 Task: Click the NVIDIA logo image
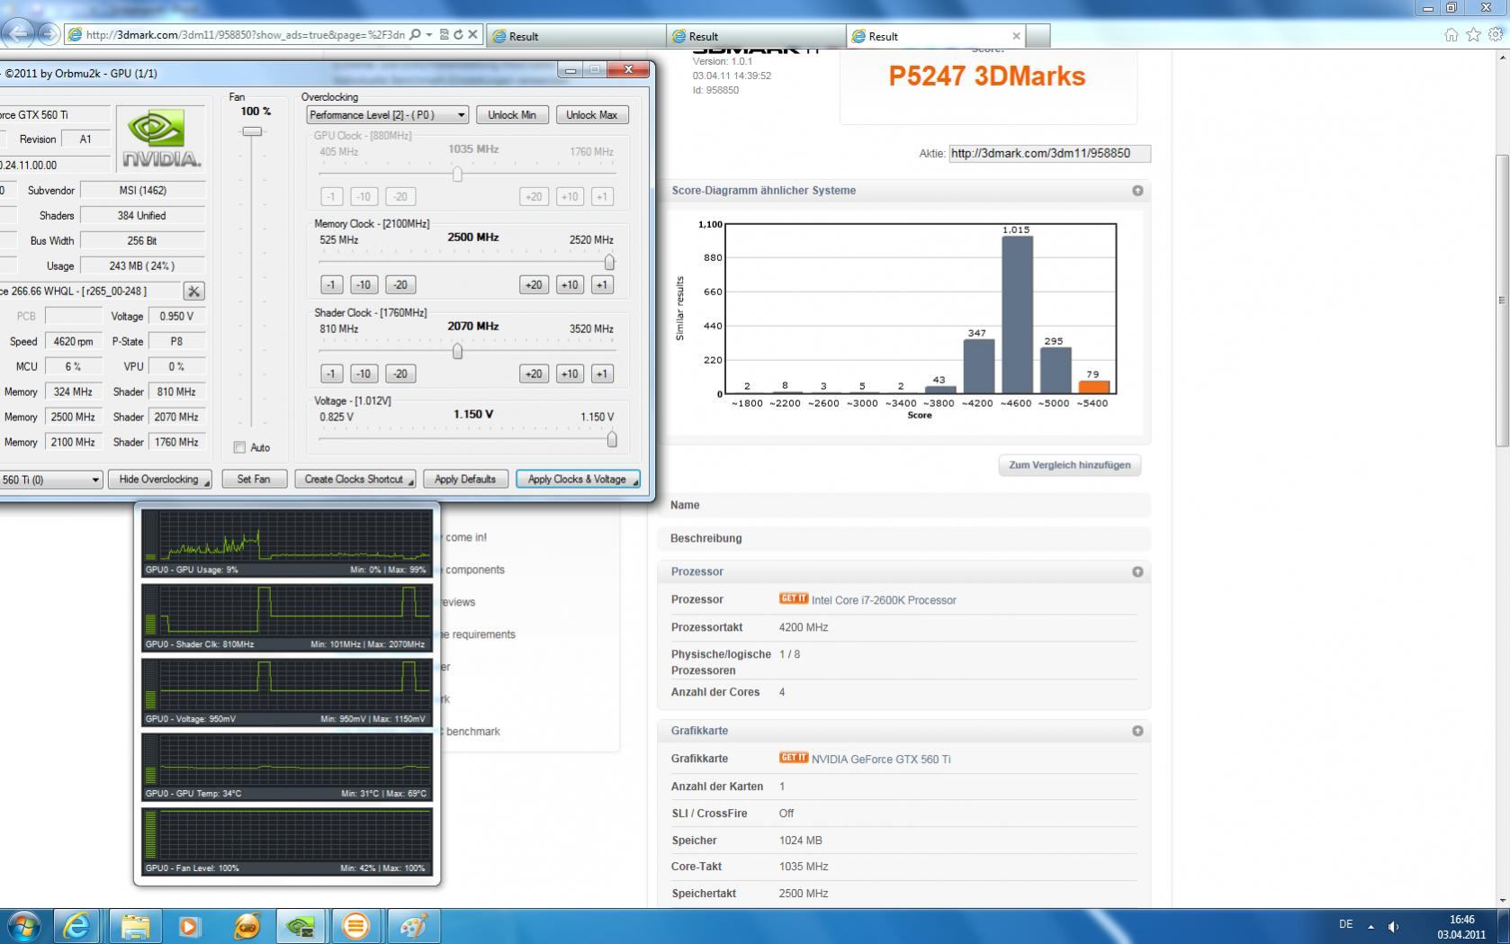click(x=161, y=139)
